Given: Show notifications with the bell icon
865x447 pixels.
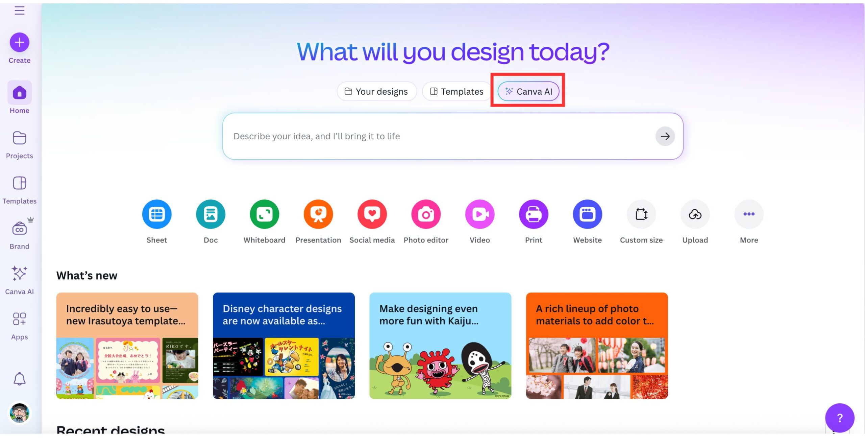Looking at the screenshot, I should (19, 379).
